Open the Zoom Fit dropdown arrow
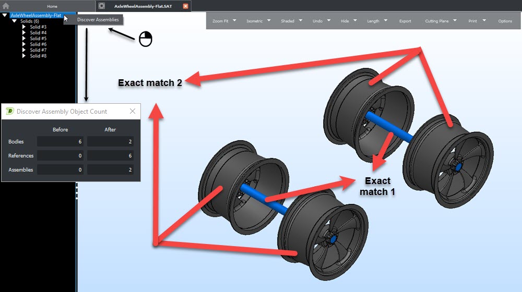The height and width of the screenshot is (292, 522). (x=234, y=21)
